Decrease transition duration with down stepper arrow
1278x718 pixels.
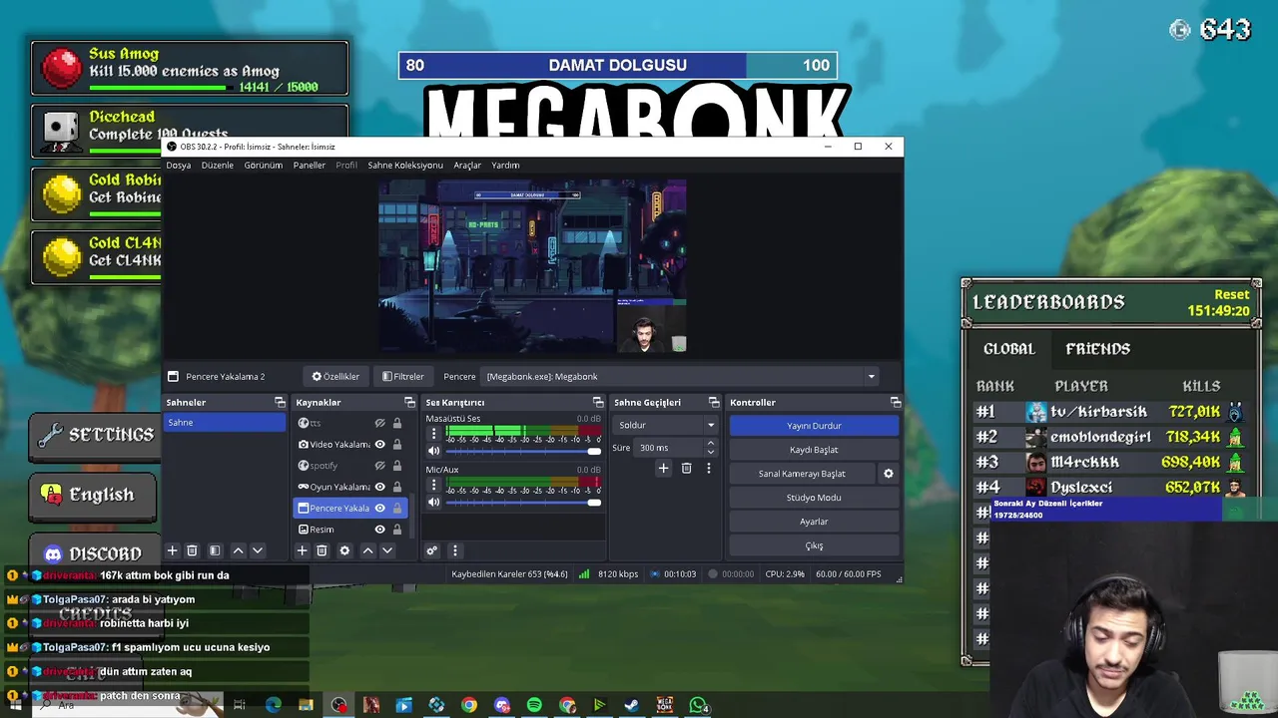pyautogui.click(x=710, y=452)
